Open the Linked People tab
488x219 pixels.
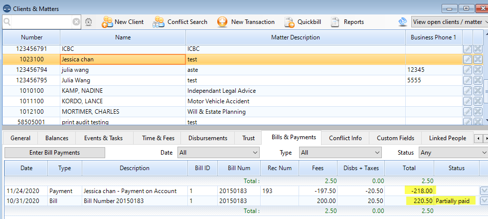[x=447, y=138]
